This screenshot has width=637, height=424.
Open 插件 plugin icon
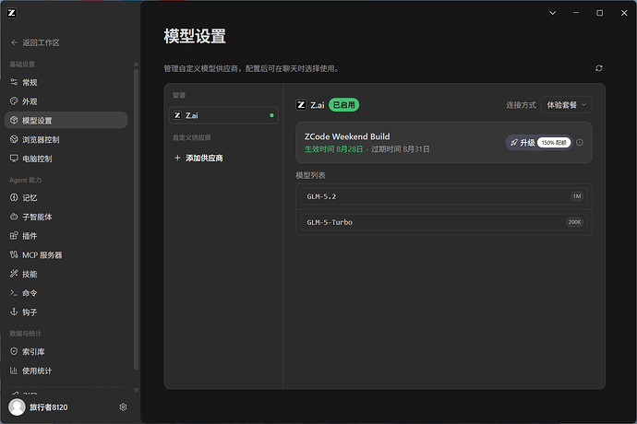[14, 236]
